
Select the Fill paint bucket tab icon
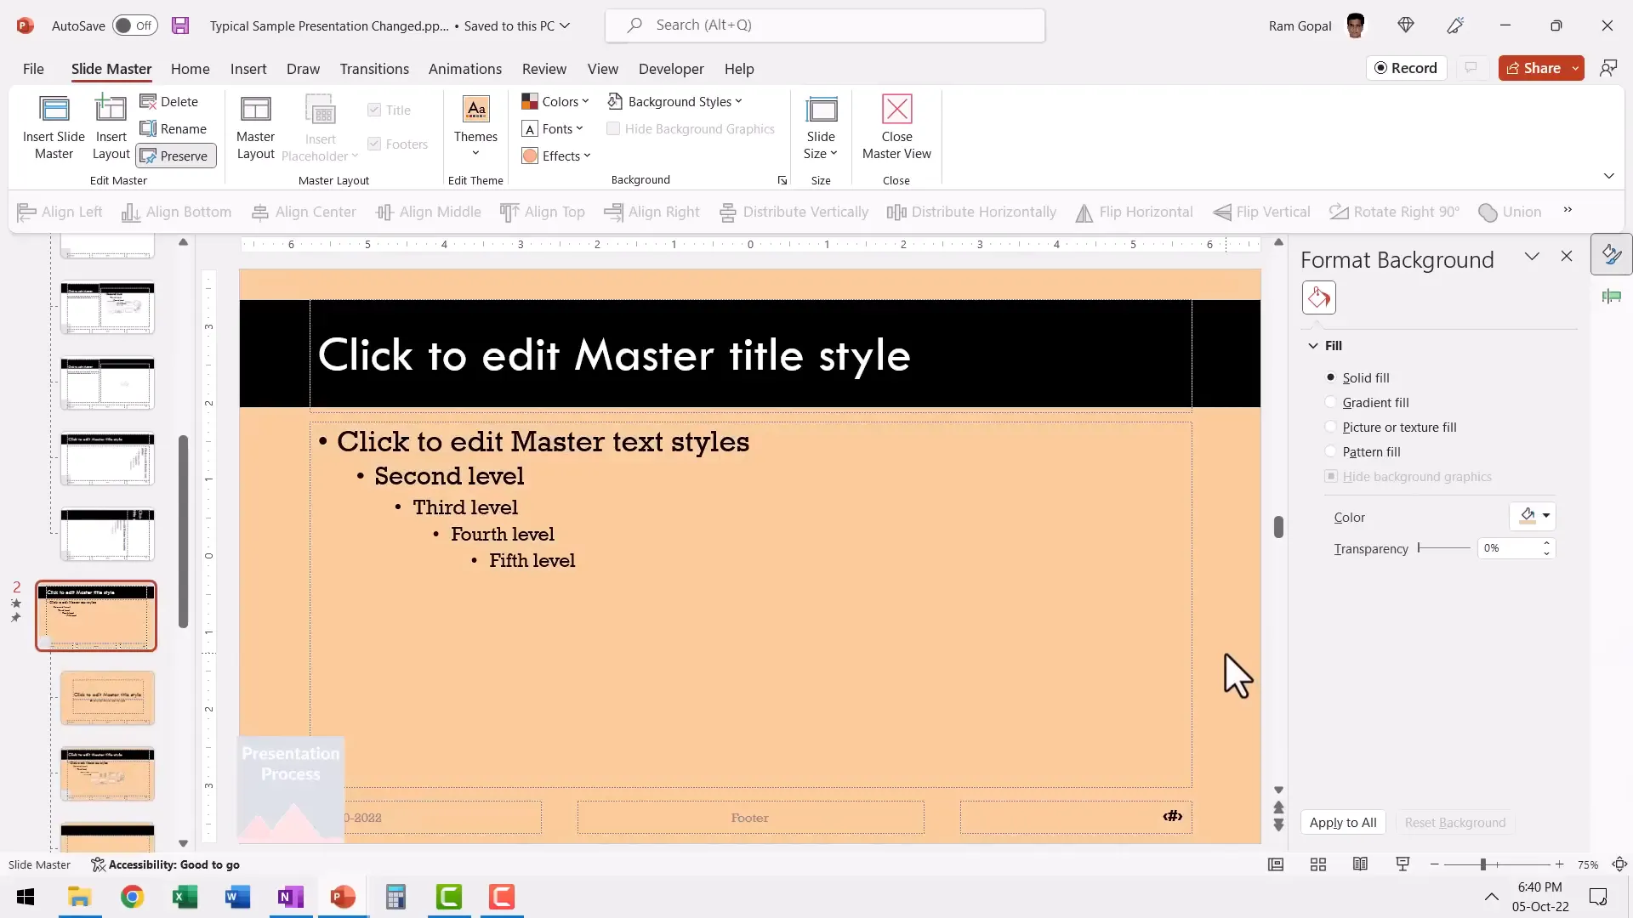(1318, 297)
